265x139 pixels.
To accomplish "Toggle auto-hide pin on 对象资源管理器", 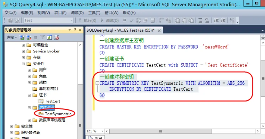I will 75,30.
